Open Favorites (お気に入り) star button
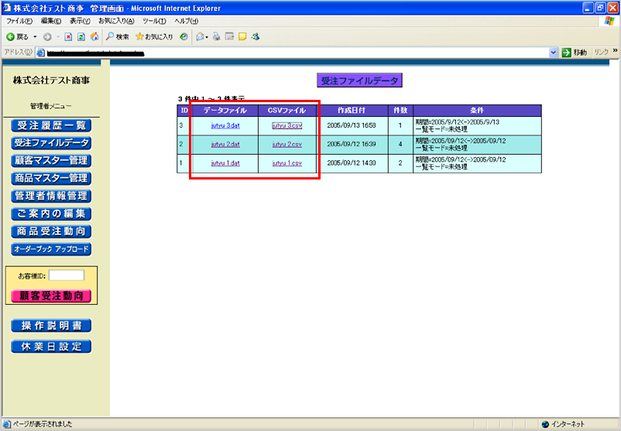Viewport: 621px width, 431px height. [154, 36]
